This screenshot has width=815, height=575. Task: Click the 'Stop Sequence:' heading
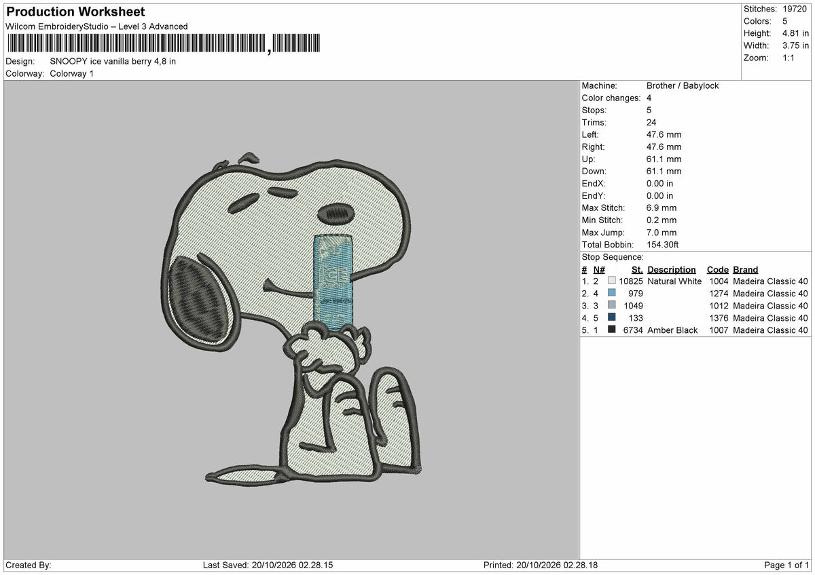(613, 257)
